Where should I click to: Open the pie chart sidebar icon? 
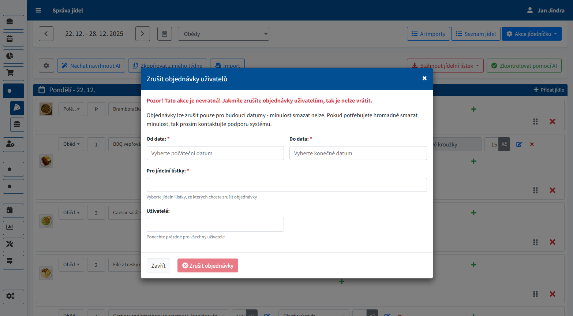[x=14, y=56]
